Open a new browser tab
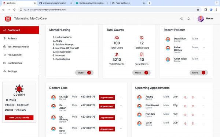The width and height of the screenshot is (220, 137). 149,3
